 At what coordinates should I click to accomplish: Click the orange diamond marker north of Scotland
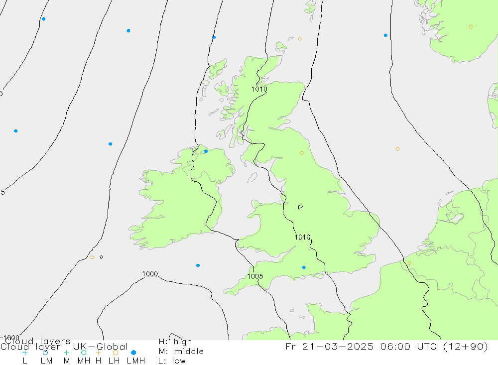coord(299,39)
